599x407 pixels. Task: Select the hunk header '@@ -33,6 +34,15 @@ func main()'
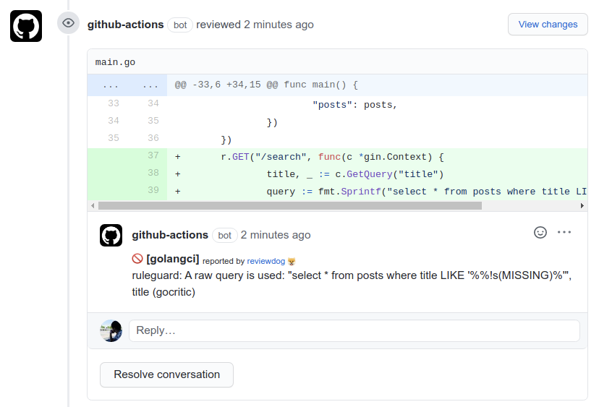(x=266, y=85)
